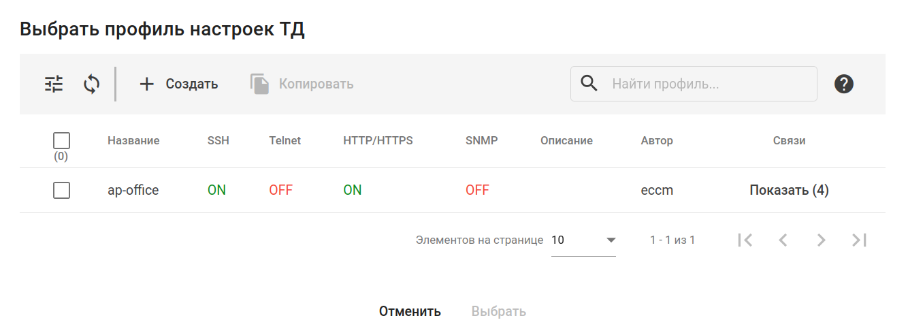The width and height of the screenshot is (908, 333).
Task: Click the magnifying glass search icon
Action: (x=589, y=84)
